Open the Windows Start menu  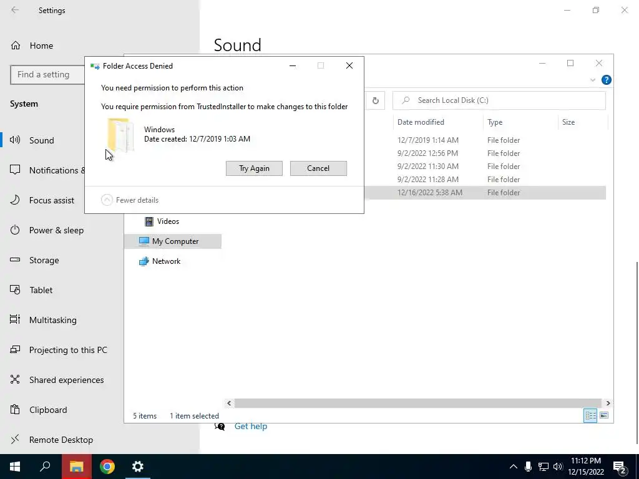[15, 467]
